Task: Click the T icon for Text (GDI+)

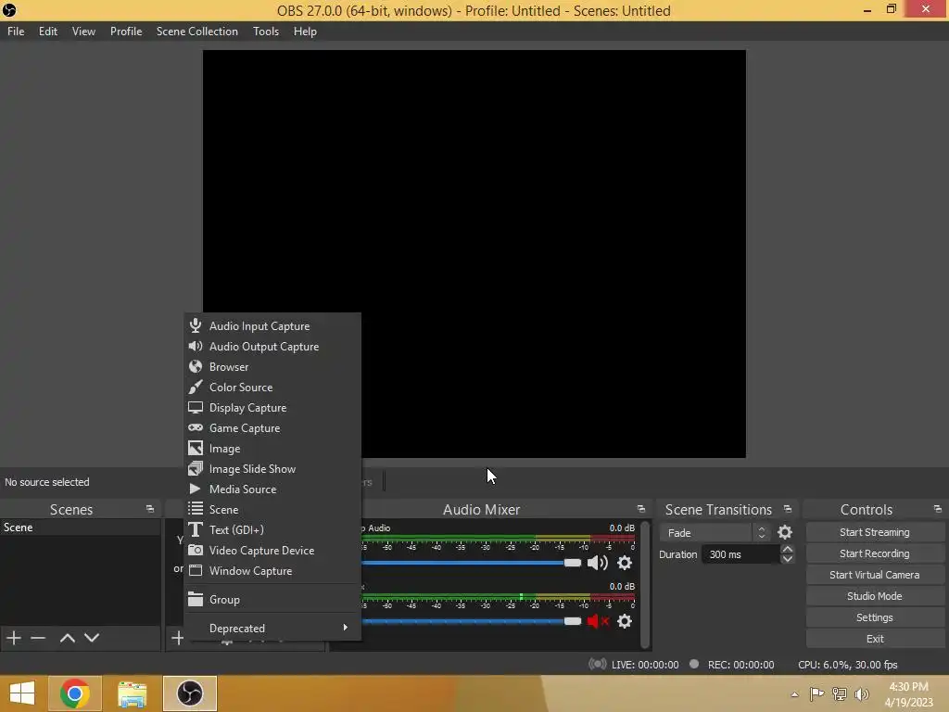Action: [x=195, y=529]
